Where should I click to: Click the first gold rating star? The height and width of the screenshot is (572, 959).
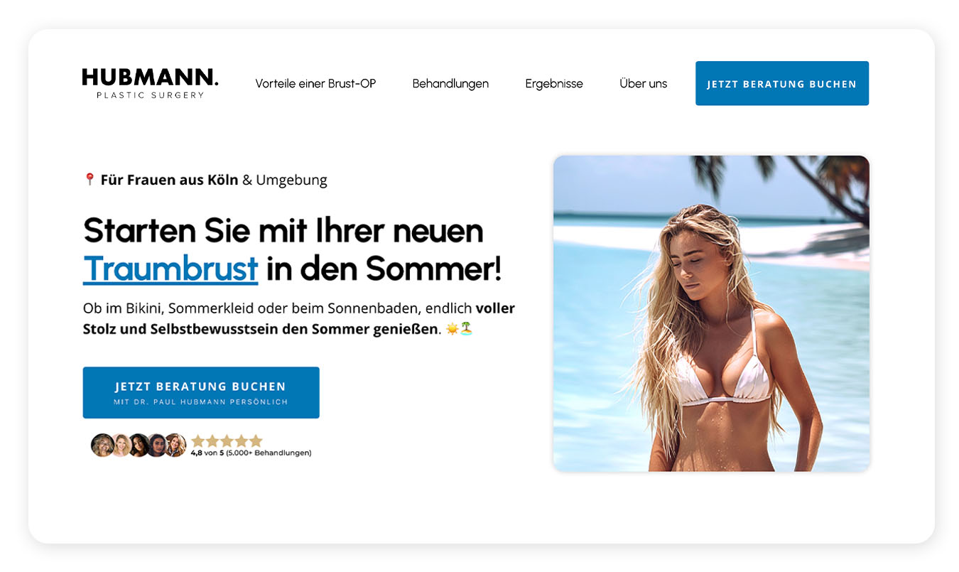198,441
